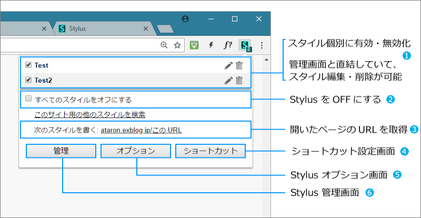Open the zoom magnifier in address bar
This screenshot has height=218, width=421.
pos(164,45)
